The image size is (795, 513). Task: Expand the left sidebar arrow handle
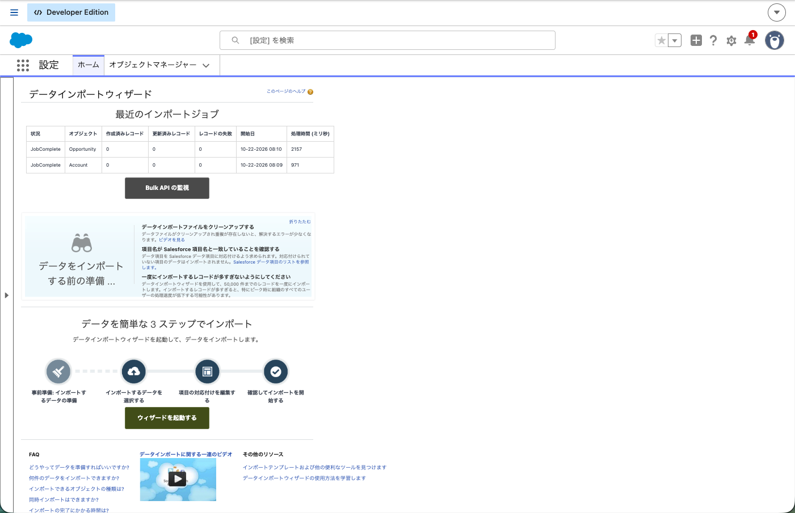7,295
